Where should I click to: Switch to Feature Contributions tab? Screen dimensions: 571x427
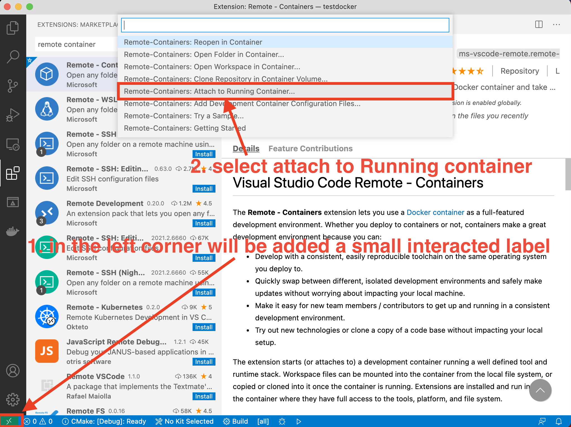[x=310, y=148]
